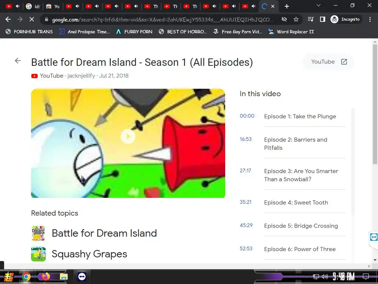The height and width of the screenshot is (284, 378).
Task: Open the browser side panel icon
Action: pos(322,19)
